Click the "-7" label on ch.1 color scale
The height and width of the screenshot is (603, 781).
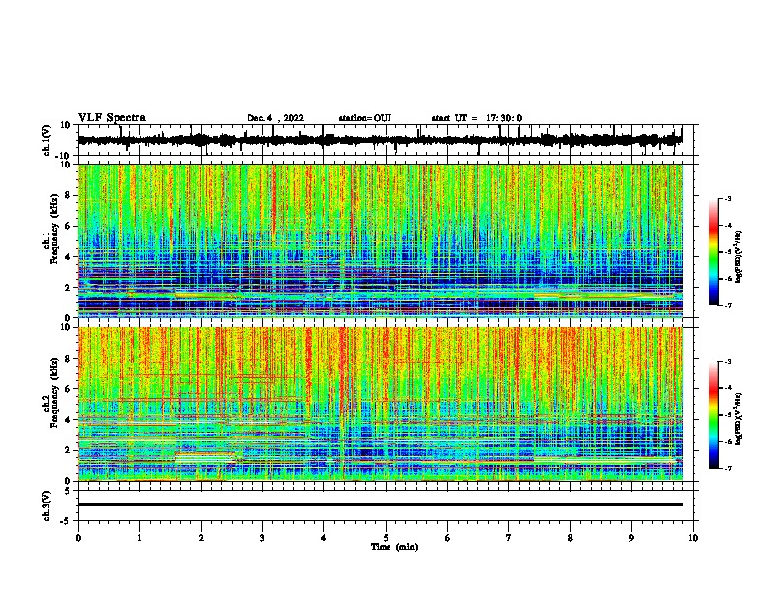(727, 305)
